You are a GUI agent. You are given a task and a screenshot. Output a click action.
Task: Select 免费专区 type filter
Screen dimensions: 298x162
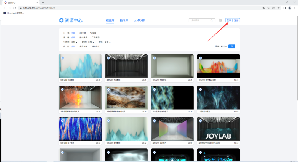(83, 46)
